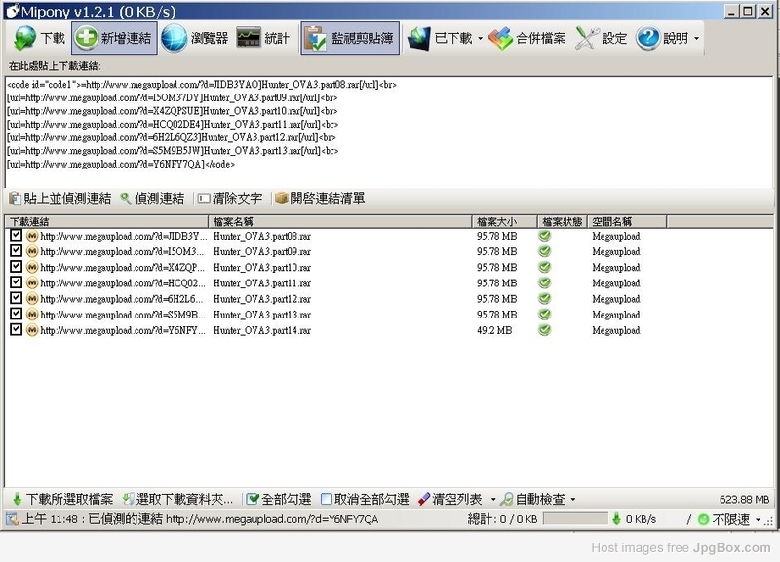The width and height of the screenshot is (780, 562).
Task: Switch to the 新增連結 (Add Links) tab
Action: point(113,39)
